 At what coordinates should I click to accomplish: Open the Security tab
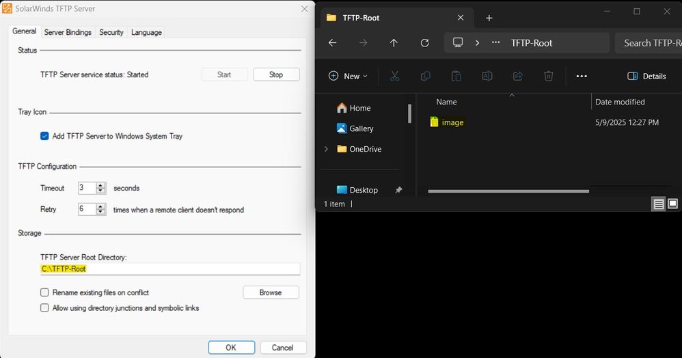[x=111, y=32]
